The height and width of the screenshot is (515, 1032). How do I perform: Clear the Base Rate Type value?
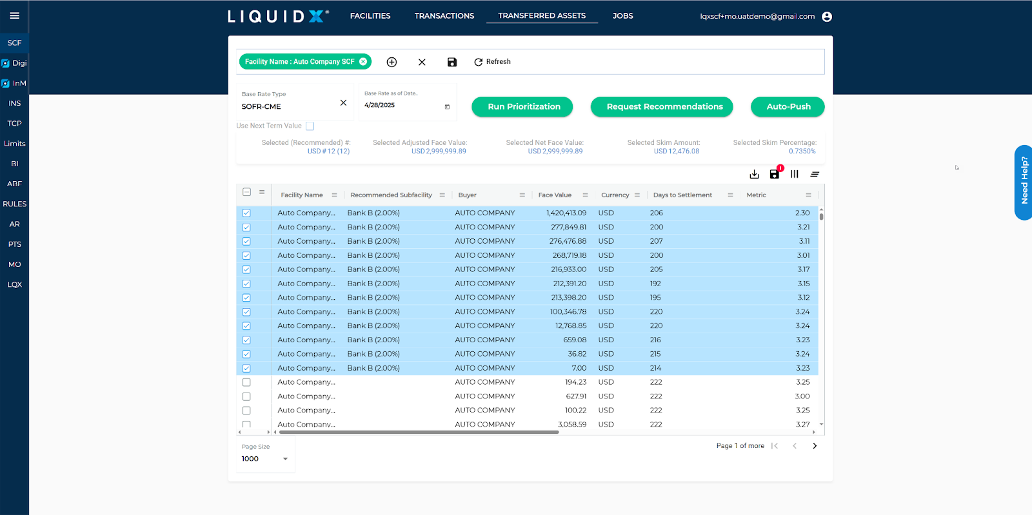pos(343,103)
